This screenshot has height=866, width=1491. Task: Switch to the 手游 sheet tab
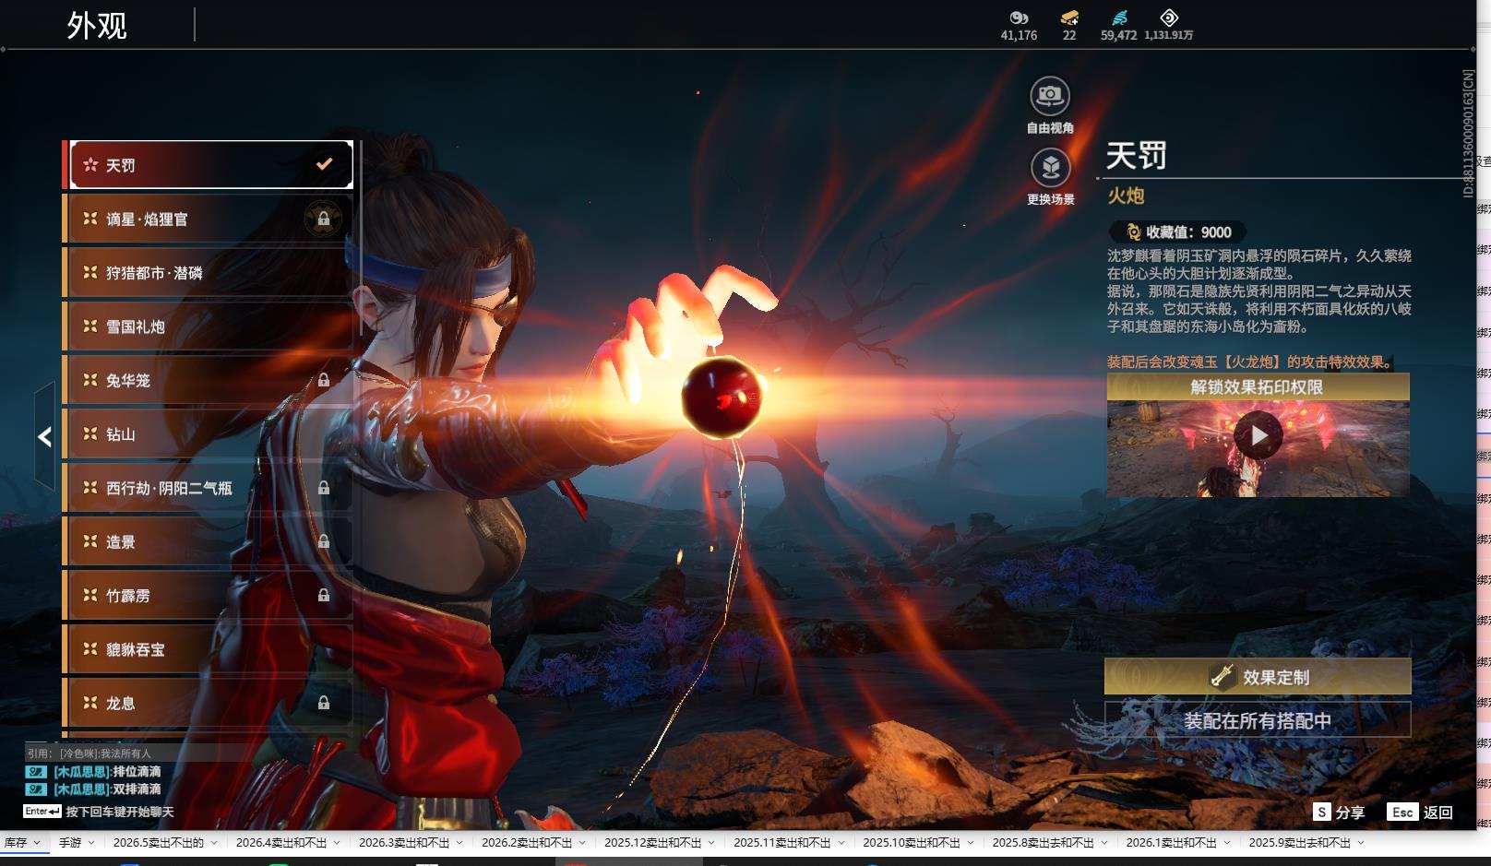pos(70,843)
